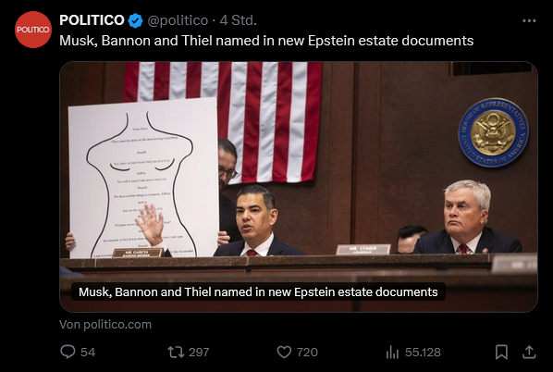Click the blue verified badge

click(135, 21)
